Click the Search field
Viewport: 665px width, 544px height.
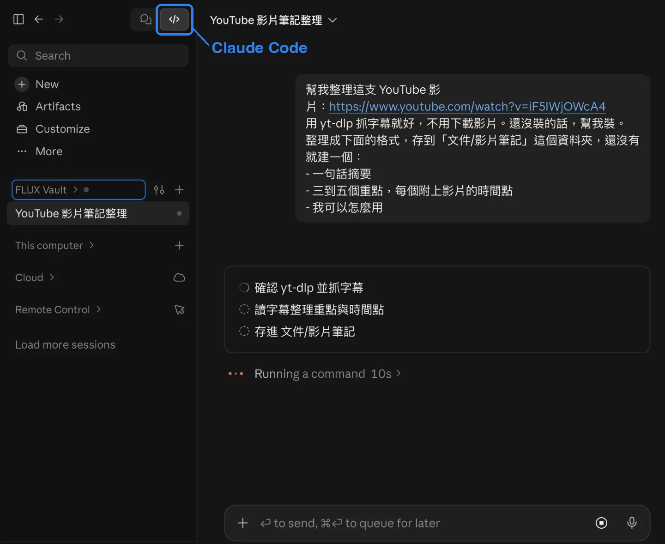(98, 56)
